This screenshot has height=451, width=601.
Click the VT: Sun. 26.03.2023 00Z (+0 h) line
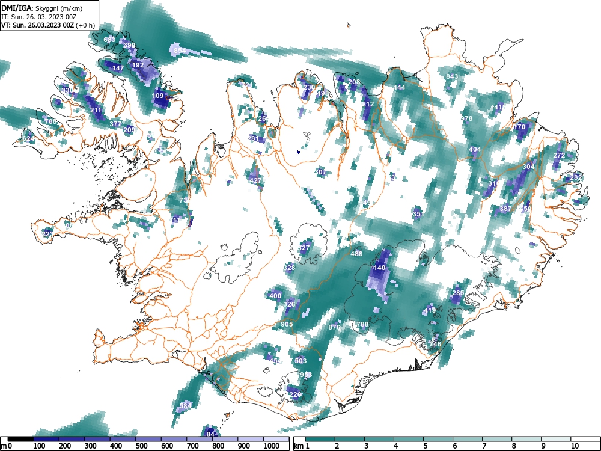pyautogui.click(x=48, y=25)
